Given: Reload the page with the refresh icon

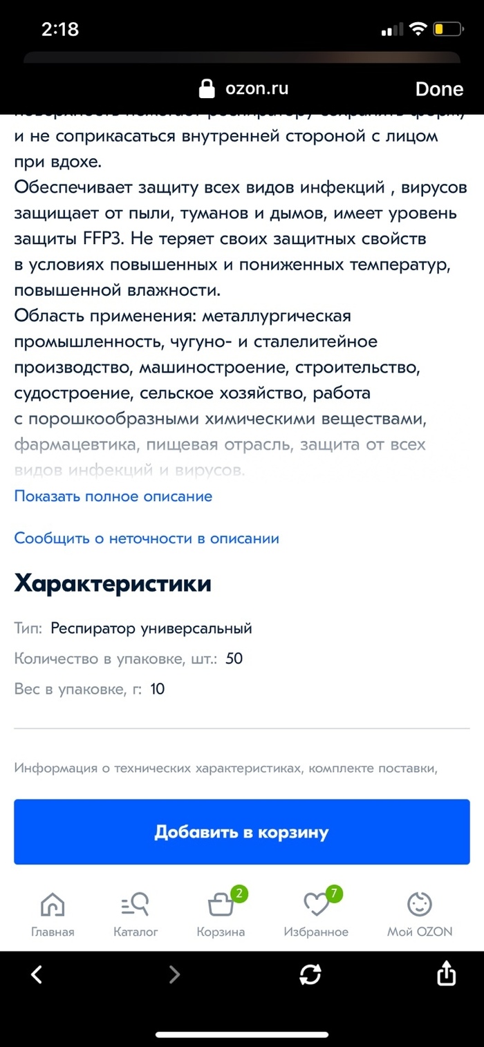Looking at the screenshot, I should click(x=310, y=974).
